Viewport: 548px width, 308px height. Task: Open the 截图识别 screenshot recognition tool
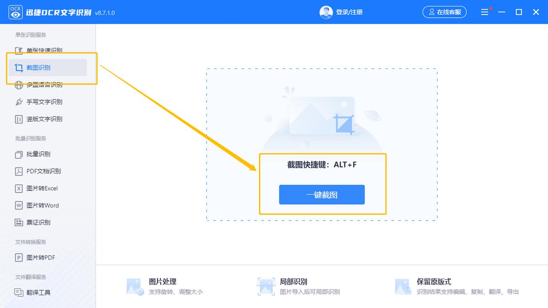point(37,68)
